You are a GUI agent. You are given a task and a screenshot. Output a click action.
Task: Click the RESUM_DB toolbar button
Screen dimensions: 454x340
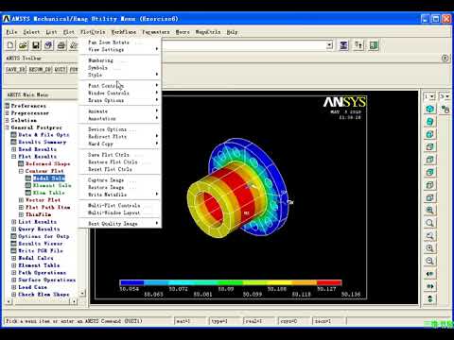coord(40,69)
